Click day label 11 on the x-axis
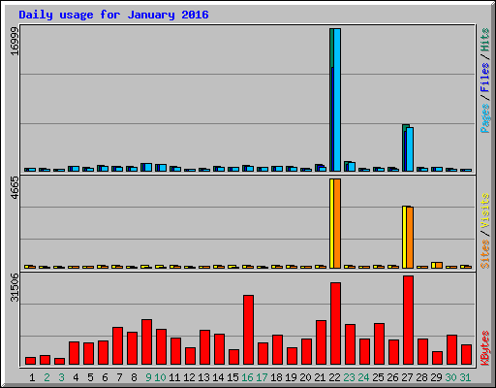The image size is (496, 388). pos(174,377)
